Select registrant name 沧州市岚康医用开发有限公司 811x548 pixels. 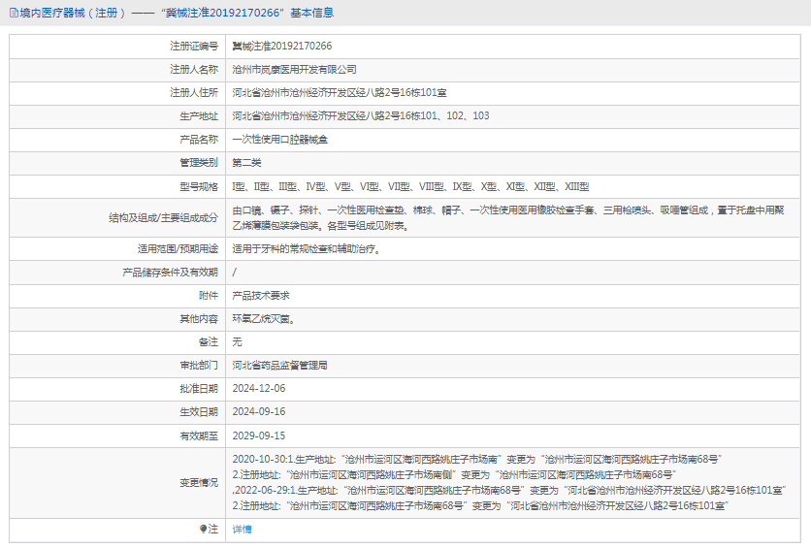(294, 69)
